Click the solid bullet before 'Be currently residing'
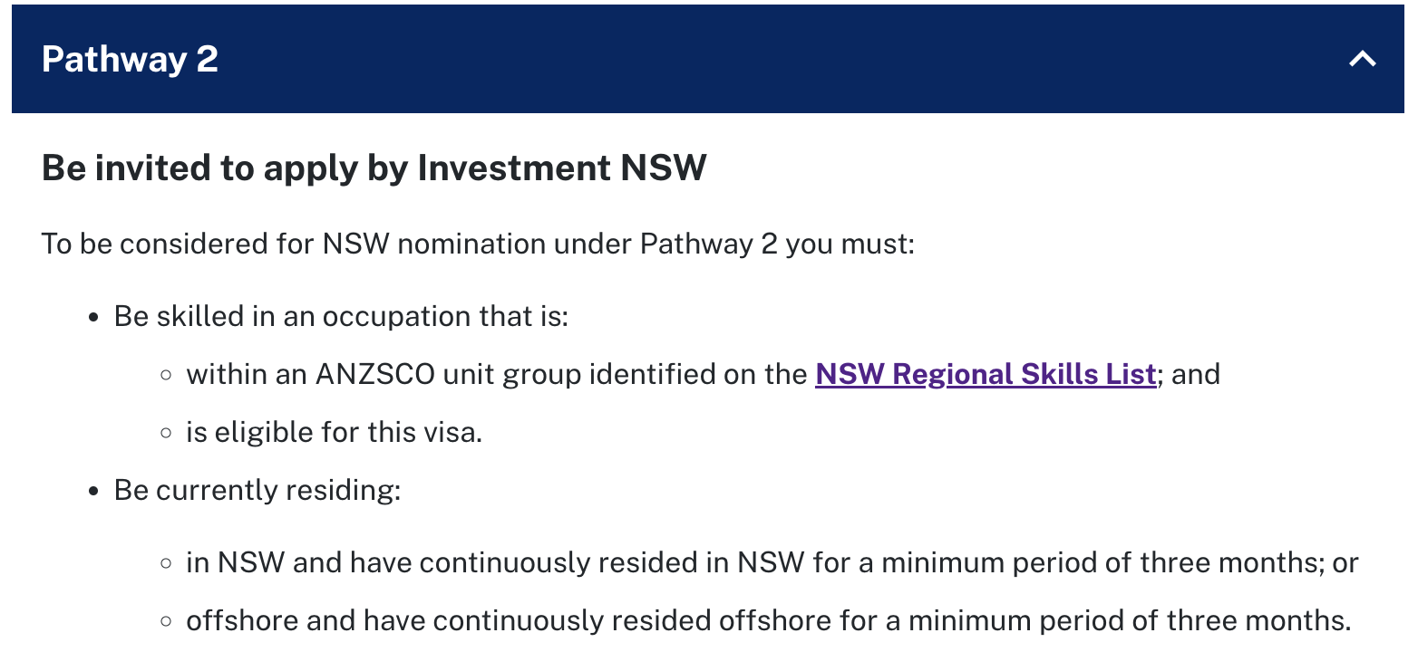 pyautogui.click(x=92, y=491)
